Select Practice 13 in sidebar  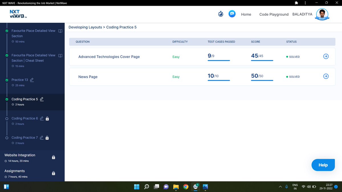pyautogui.click(x=20, y=80)
